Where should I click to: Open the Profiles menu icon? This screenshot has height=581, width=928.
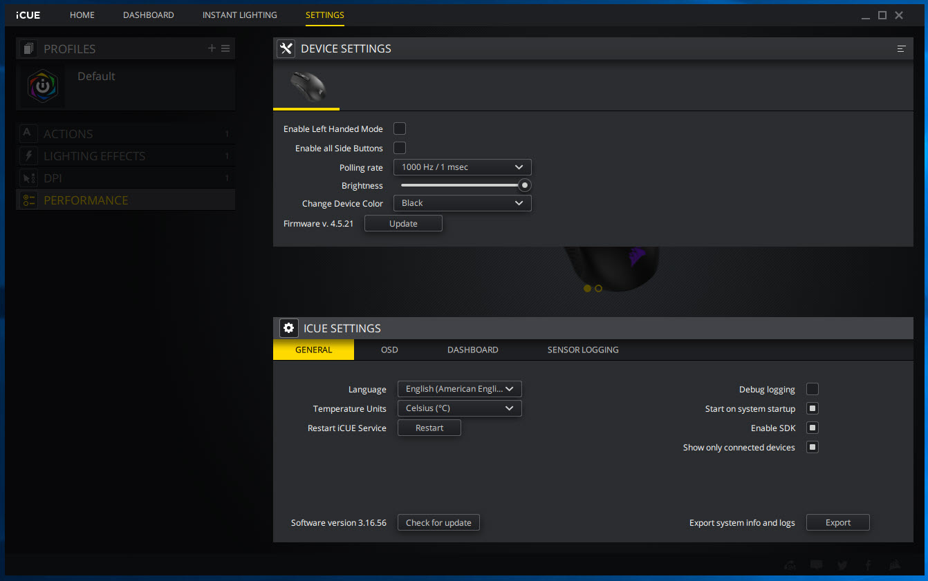click(x=225, y=48)
